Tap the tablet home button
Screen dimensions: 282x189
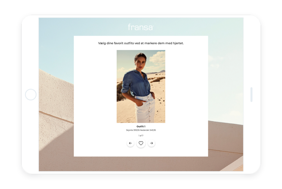tap(31, 94)
